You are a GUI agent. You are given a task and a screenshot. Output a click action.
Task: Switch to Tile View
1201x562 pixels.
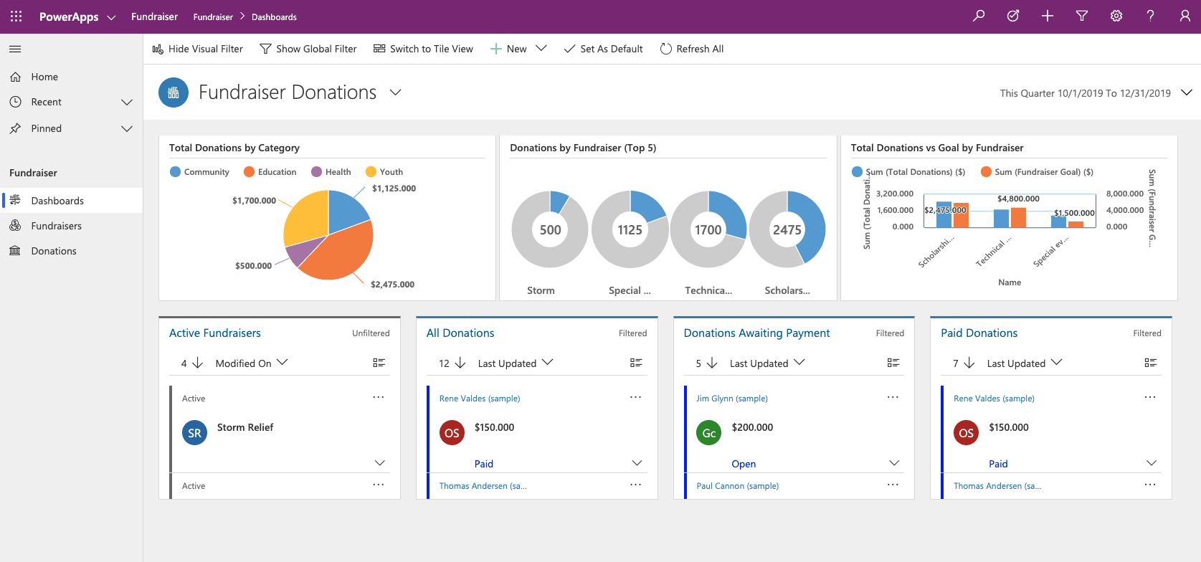tap(423, 49)
